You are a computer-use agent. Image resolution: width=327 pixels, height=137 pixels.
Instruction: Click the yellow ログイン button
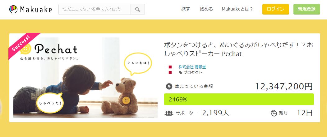[x=275, y=9]
